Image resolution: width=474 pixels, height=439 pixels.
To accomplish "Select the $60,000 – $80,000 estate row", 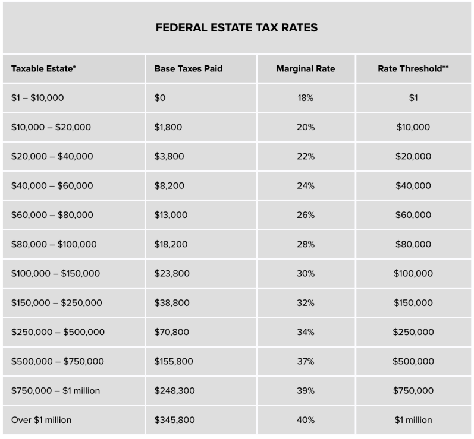I will point(237,215).
